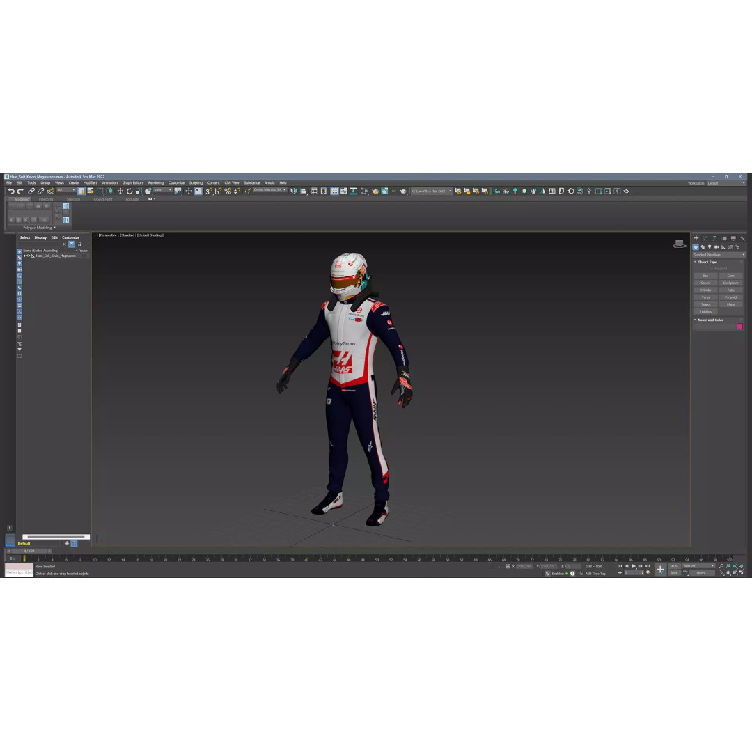Activate the Render Production teapot icon
The height and width of the screenshot is (752, 752).
point(626,191)
